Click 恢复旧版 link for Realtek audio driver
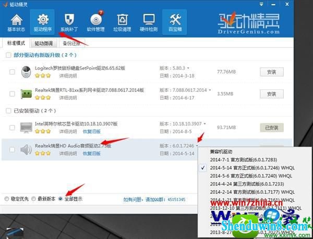 92,154
